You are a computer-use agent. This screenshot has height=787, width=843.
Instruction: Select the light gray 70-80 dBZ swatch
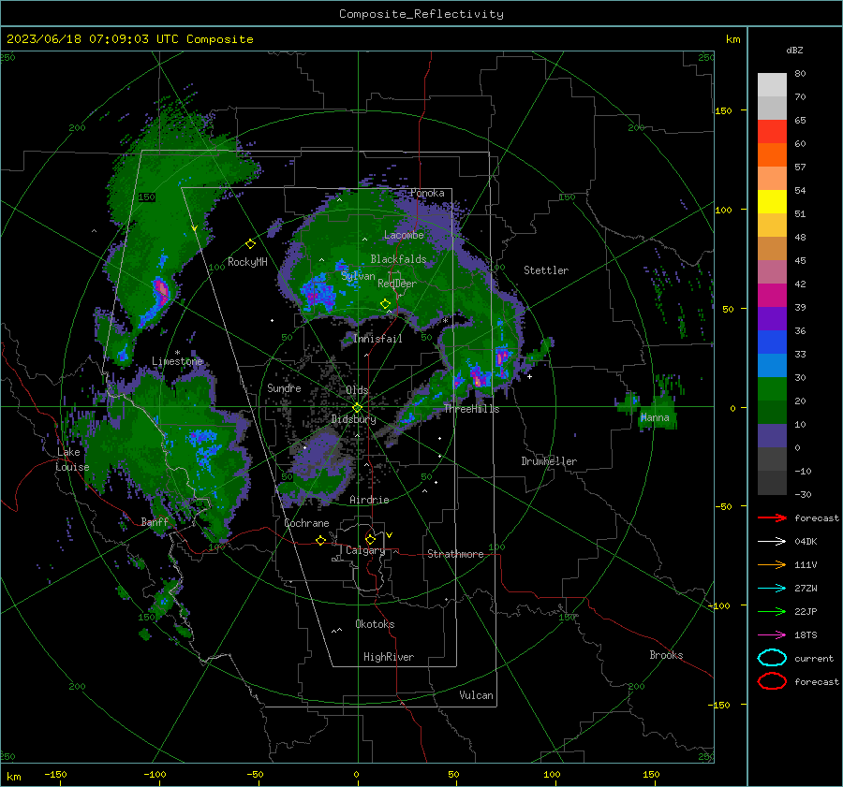tap(772, 85)
